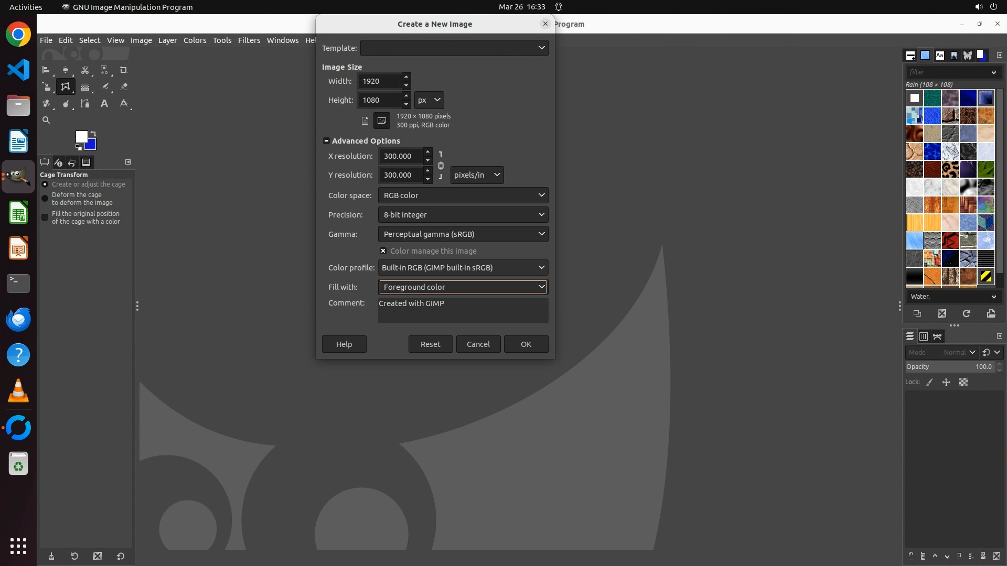Click the Reset button in dialog
Screen dimensions: 1007x566
click(430, 344)
